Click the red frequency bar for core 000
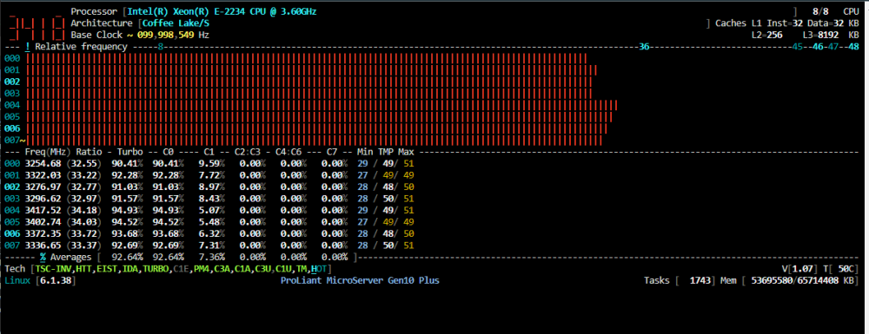This screenshot has width=869, height=334. (x=306, y=58)
